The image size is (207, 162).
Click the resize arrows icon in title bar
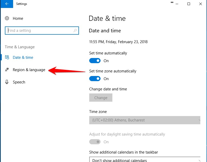tap(172, 2)
